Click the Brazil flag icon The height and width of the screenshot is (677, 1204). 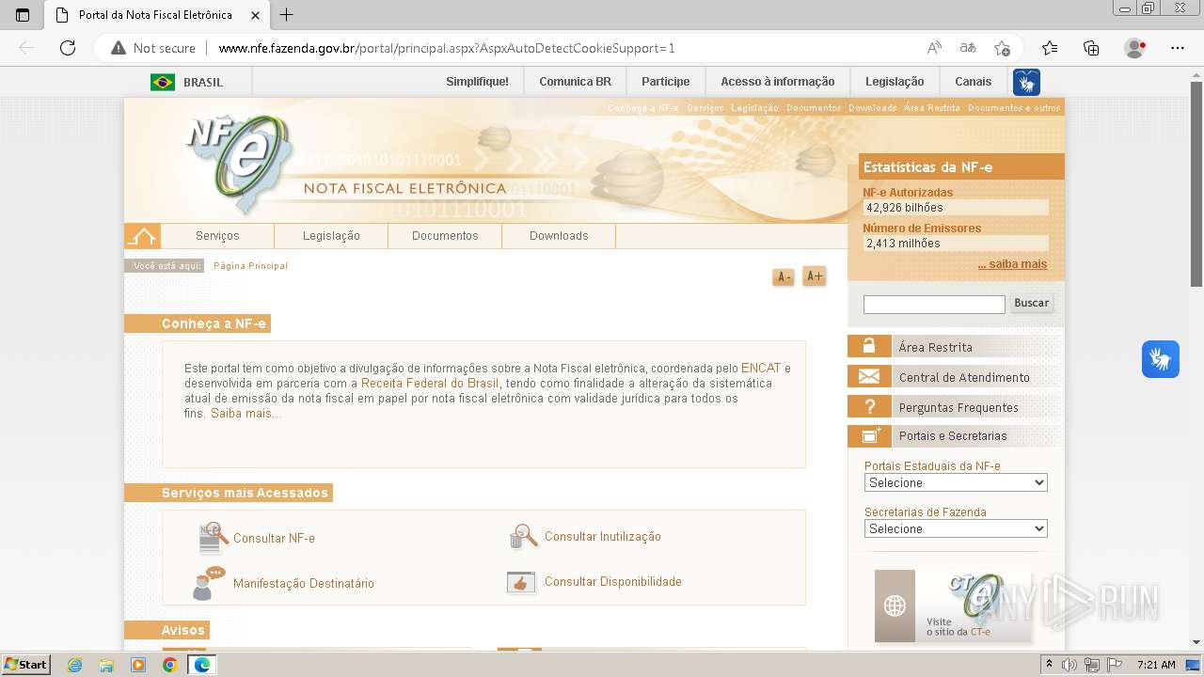[x=163, y=82]
